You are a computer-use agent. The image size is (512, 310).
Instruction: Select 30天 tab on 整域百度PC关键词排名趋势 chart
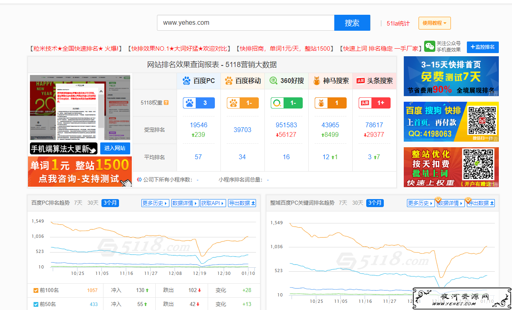point(357,203)
